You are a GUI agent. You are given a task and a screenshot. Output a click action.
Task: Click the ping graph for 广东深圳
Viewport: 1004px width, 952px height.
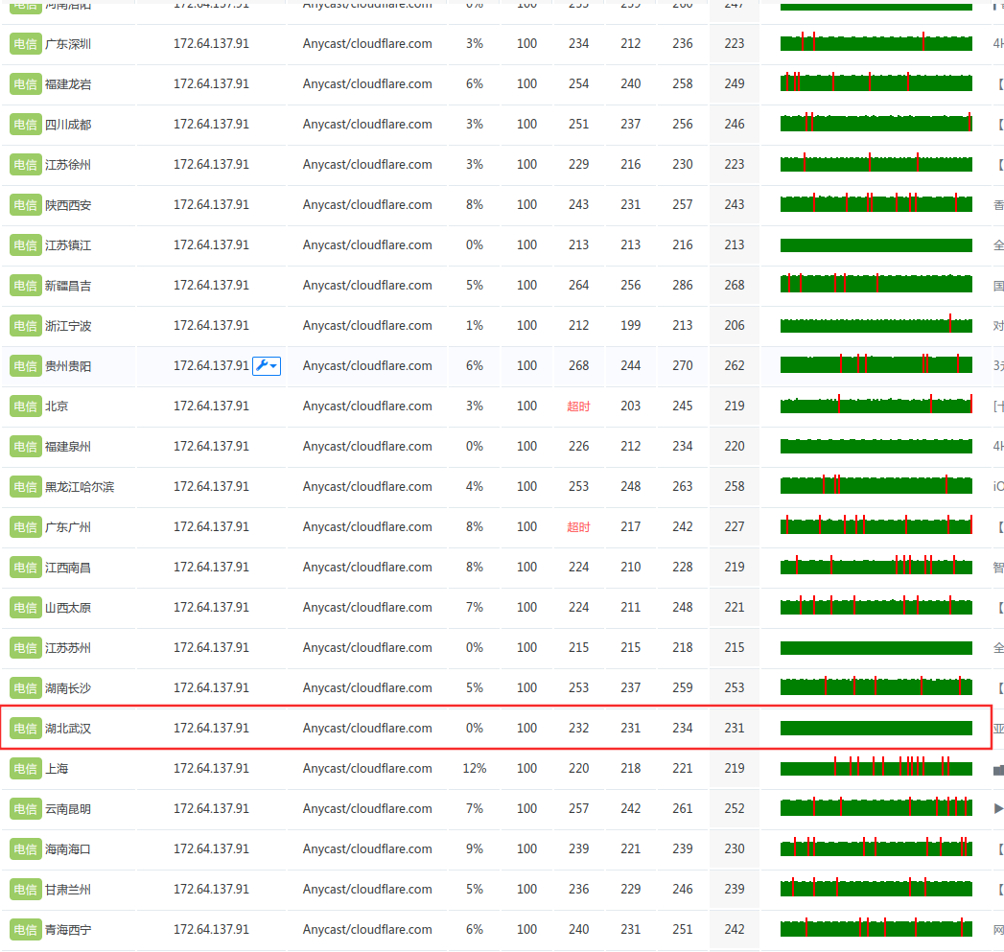pos(876,43)
